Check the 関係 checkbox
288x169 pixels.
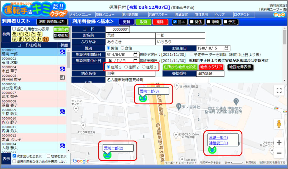(192, 22)
